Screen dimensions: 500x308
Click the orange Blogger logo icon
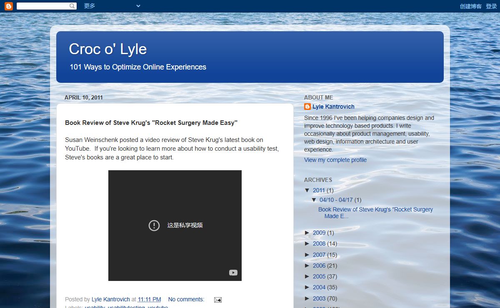point(9,6)
